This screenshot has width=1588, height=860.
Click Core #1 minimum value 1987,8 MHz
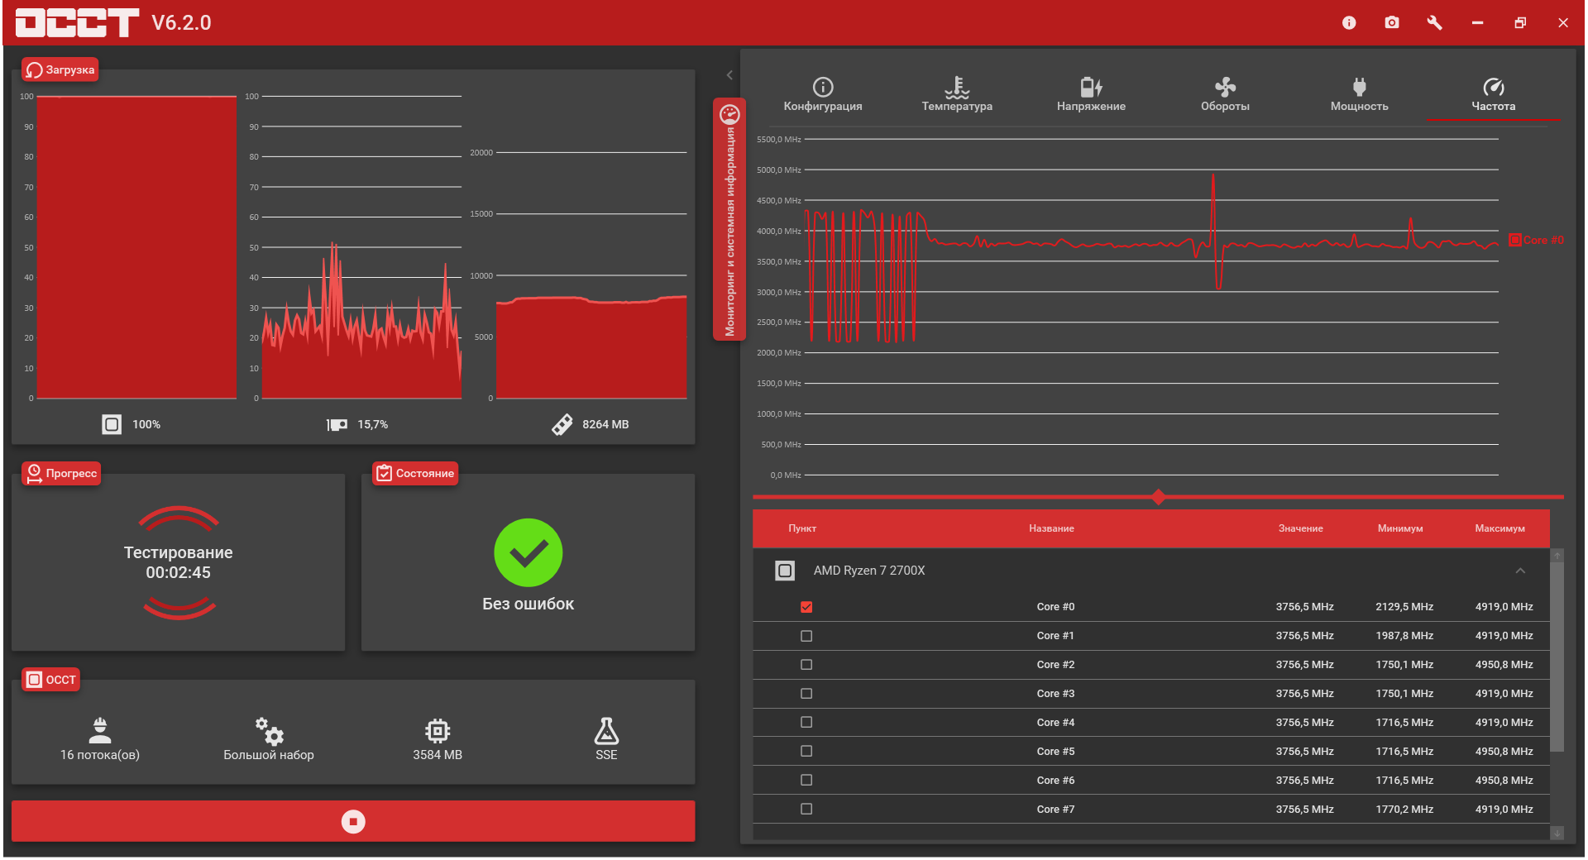pyautogui.click(x=1404, y=636)
